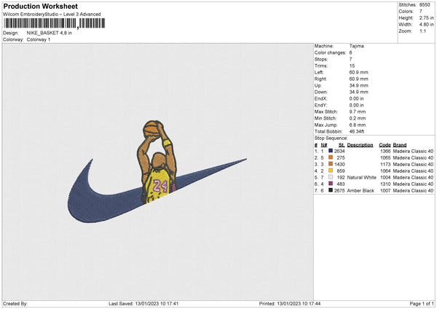The height and width of the screenshot is (309, 437).
Task: Click the 'Colorway 1' value
Action: coord(39,39)
